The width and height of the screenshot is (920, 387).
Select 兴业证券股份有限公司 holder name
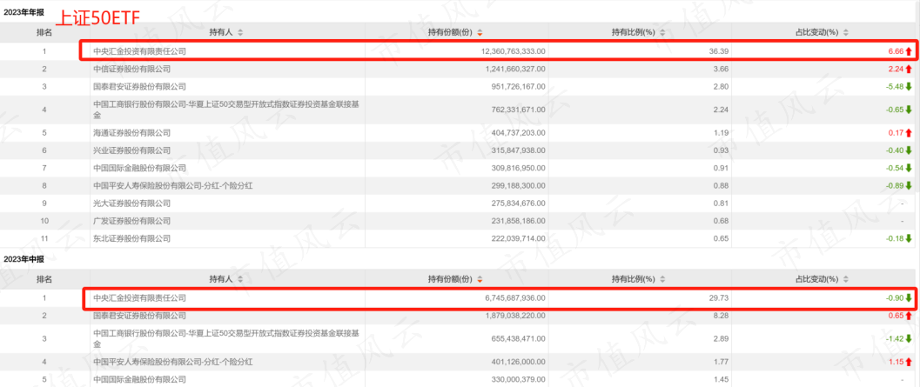click(x=132, y=150)
